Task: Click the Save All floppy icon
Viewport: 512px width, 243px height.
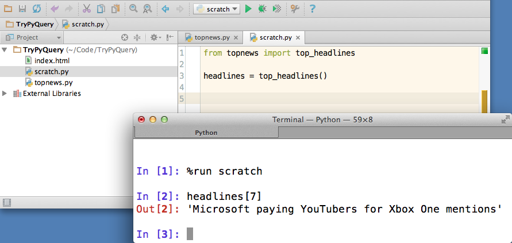Action: [22, 9]
